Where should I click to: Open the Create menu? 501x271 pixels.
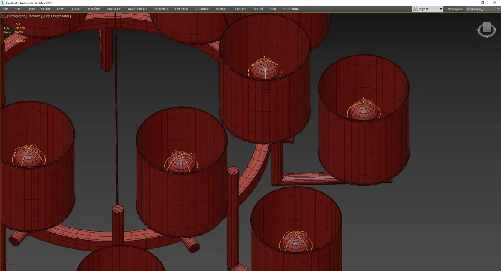tap(76, 9)
